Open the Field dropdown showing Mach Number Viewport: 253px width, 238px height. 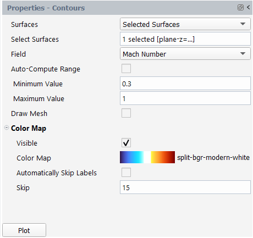185,54
